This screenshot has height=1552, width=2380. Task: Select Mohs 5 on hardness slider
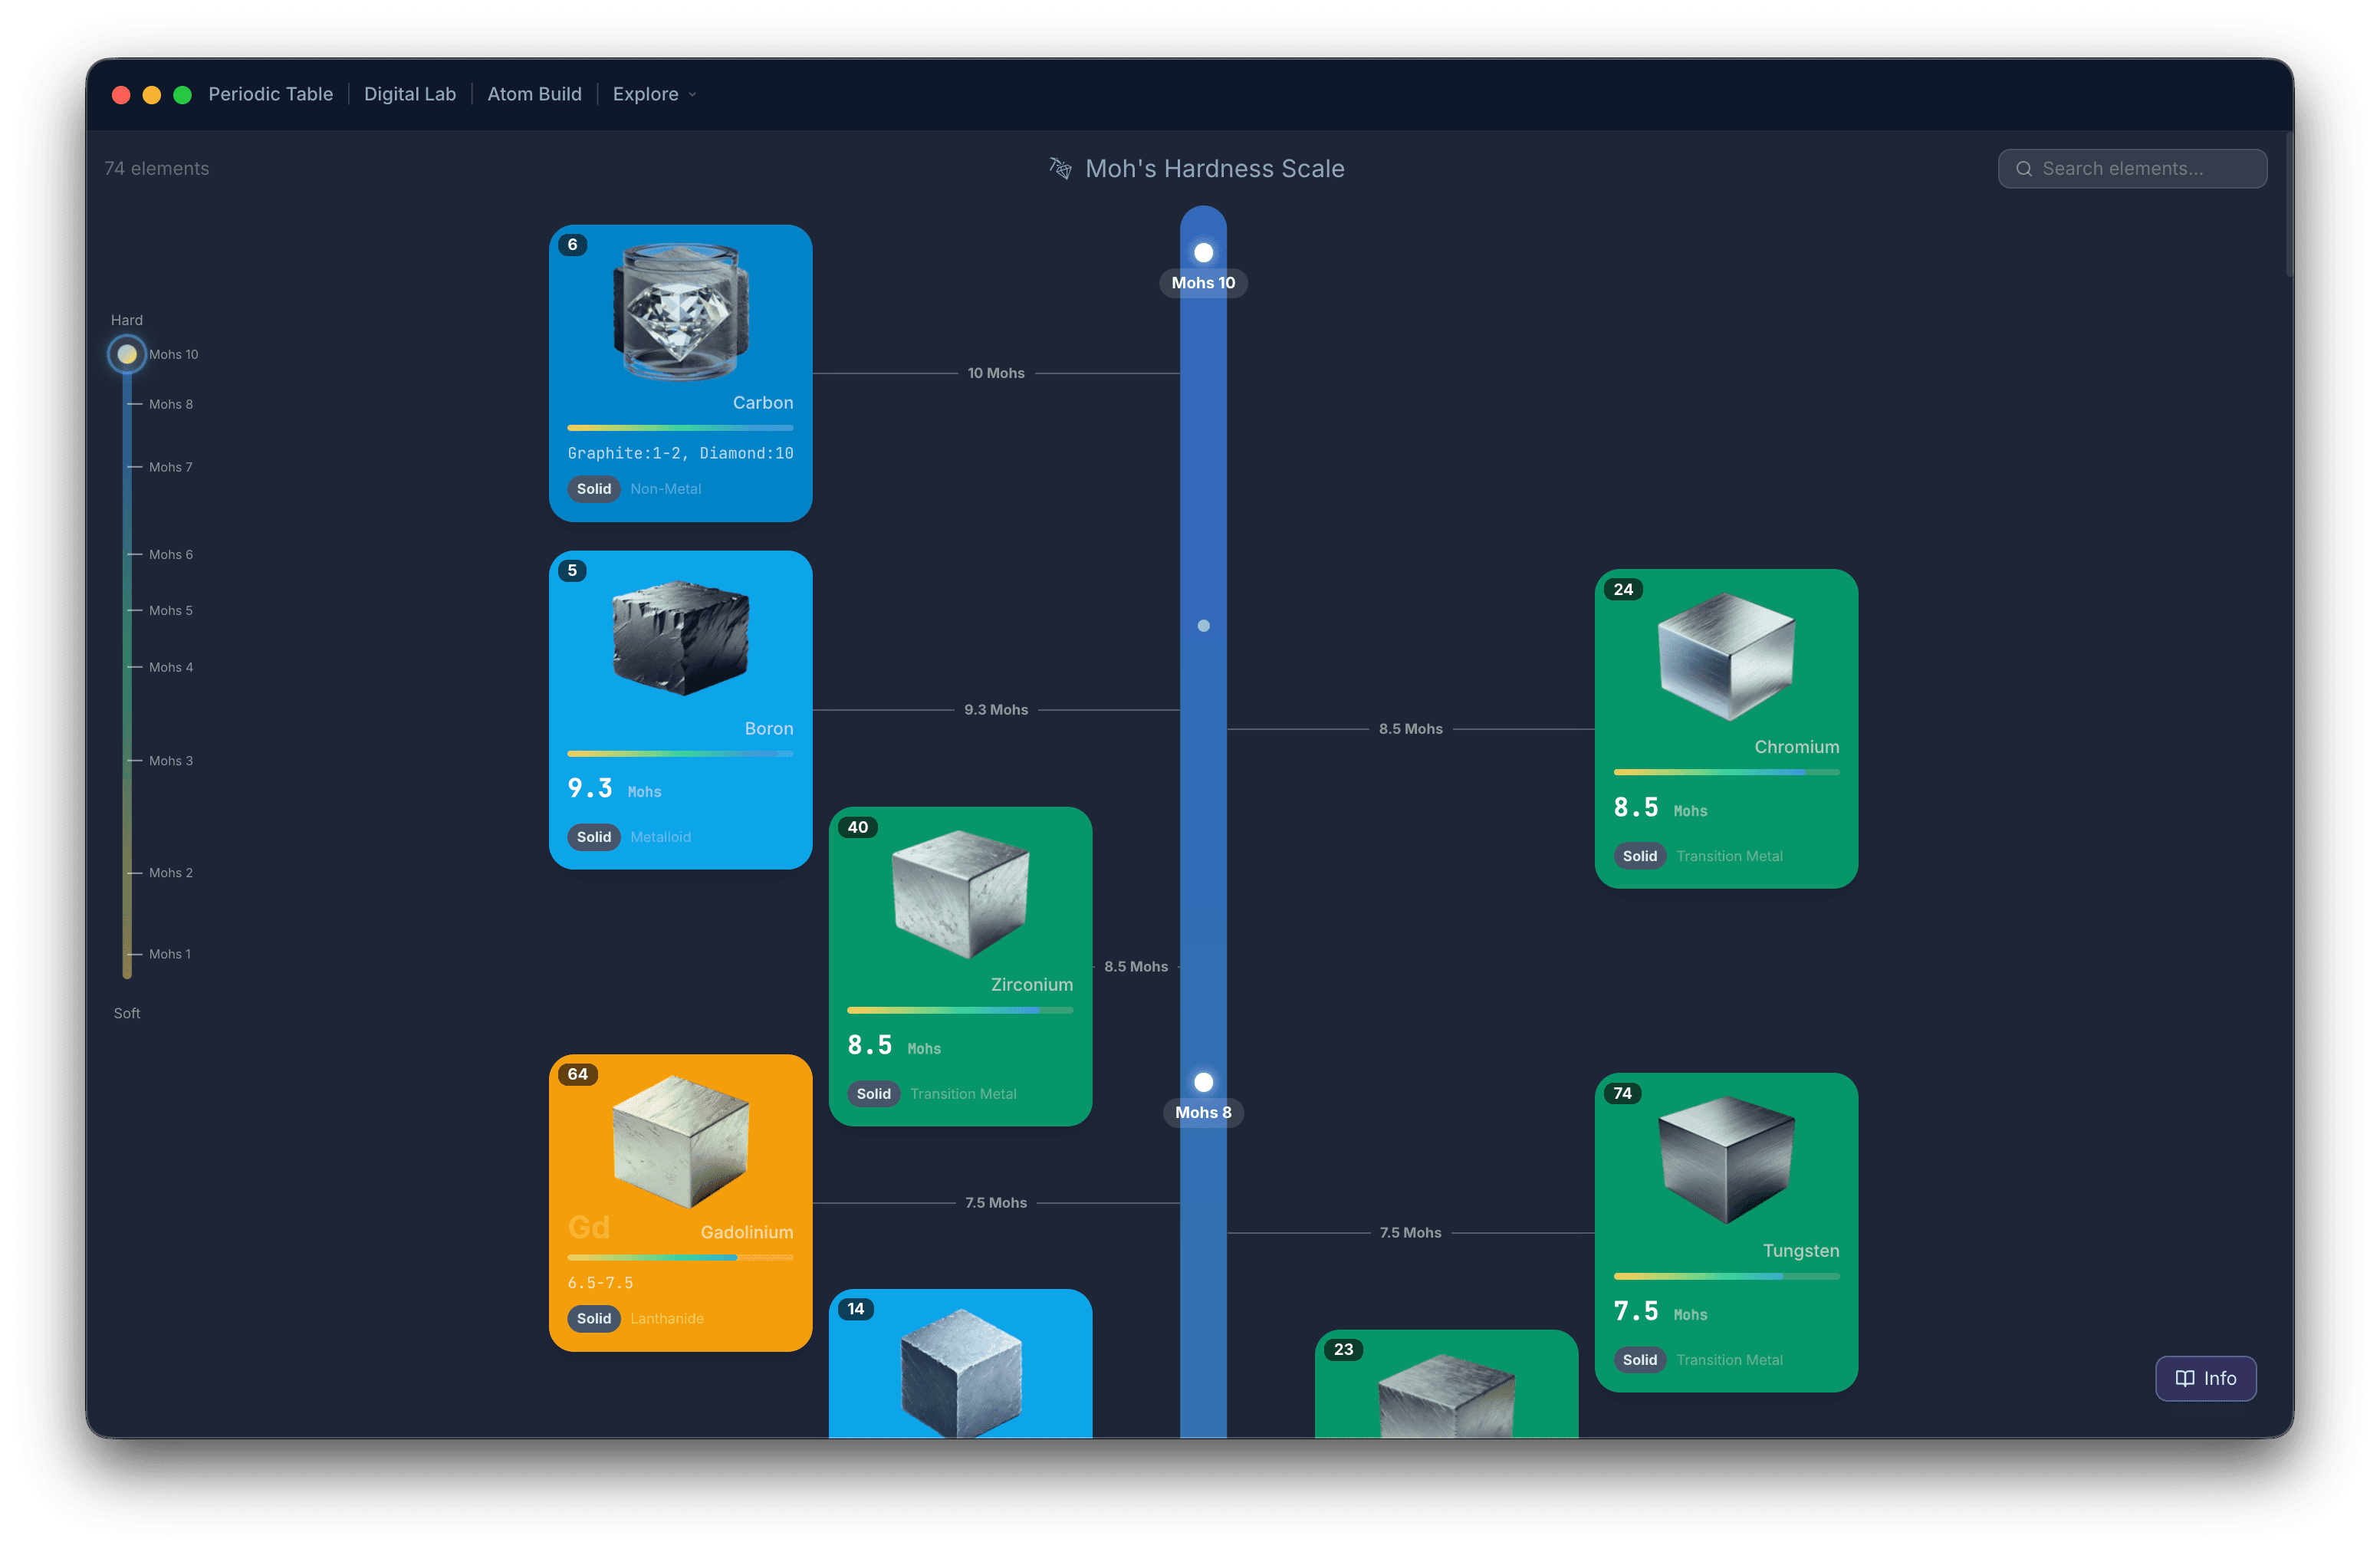(x=170, y=611)
